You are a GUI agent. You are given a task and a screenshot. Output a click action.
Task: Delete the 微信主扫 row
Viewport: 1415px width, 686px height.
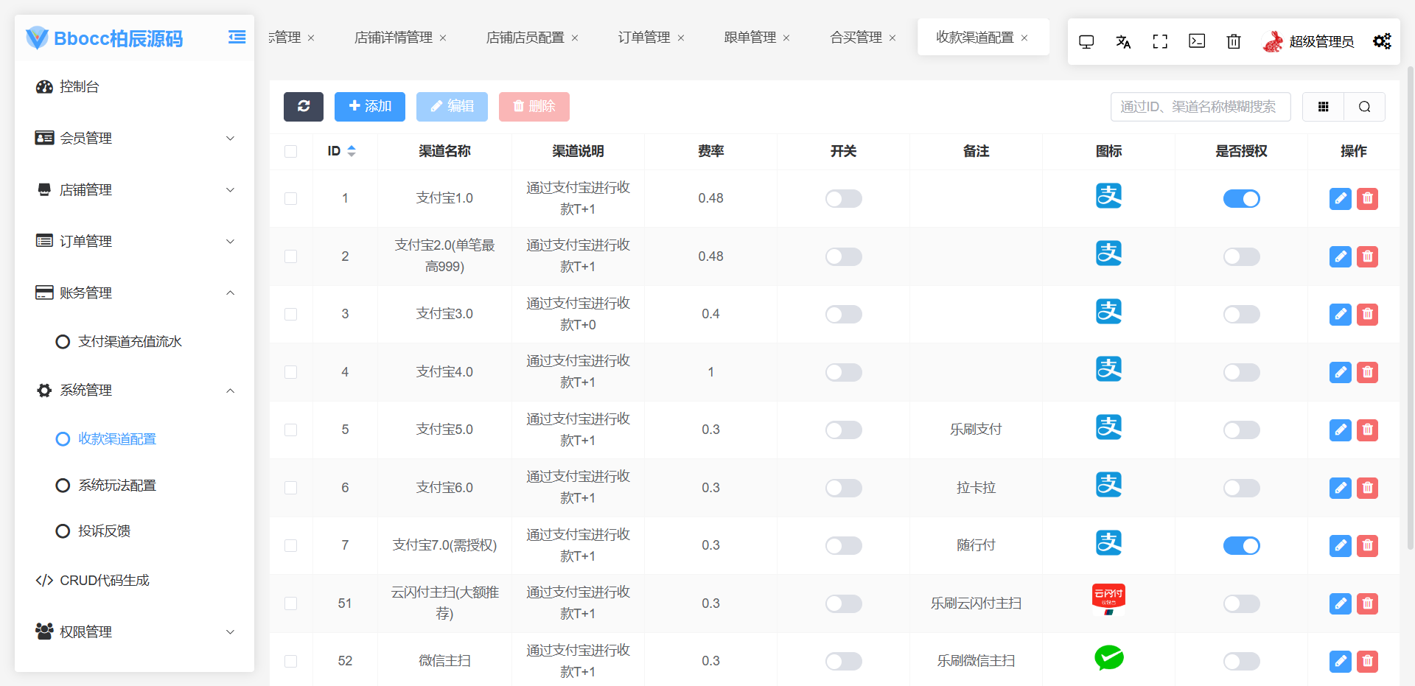coord(1368,661)
